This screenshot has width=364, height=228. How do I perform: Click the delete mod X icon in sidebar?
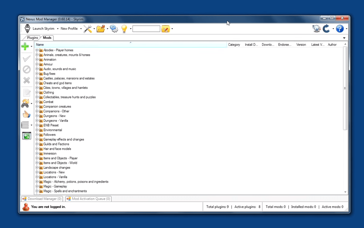pyautogui.click(x=27, y=80)
